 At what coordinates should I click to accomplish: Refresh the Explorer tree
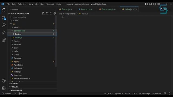51,13
